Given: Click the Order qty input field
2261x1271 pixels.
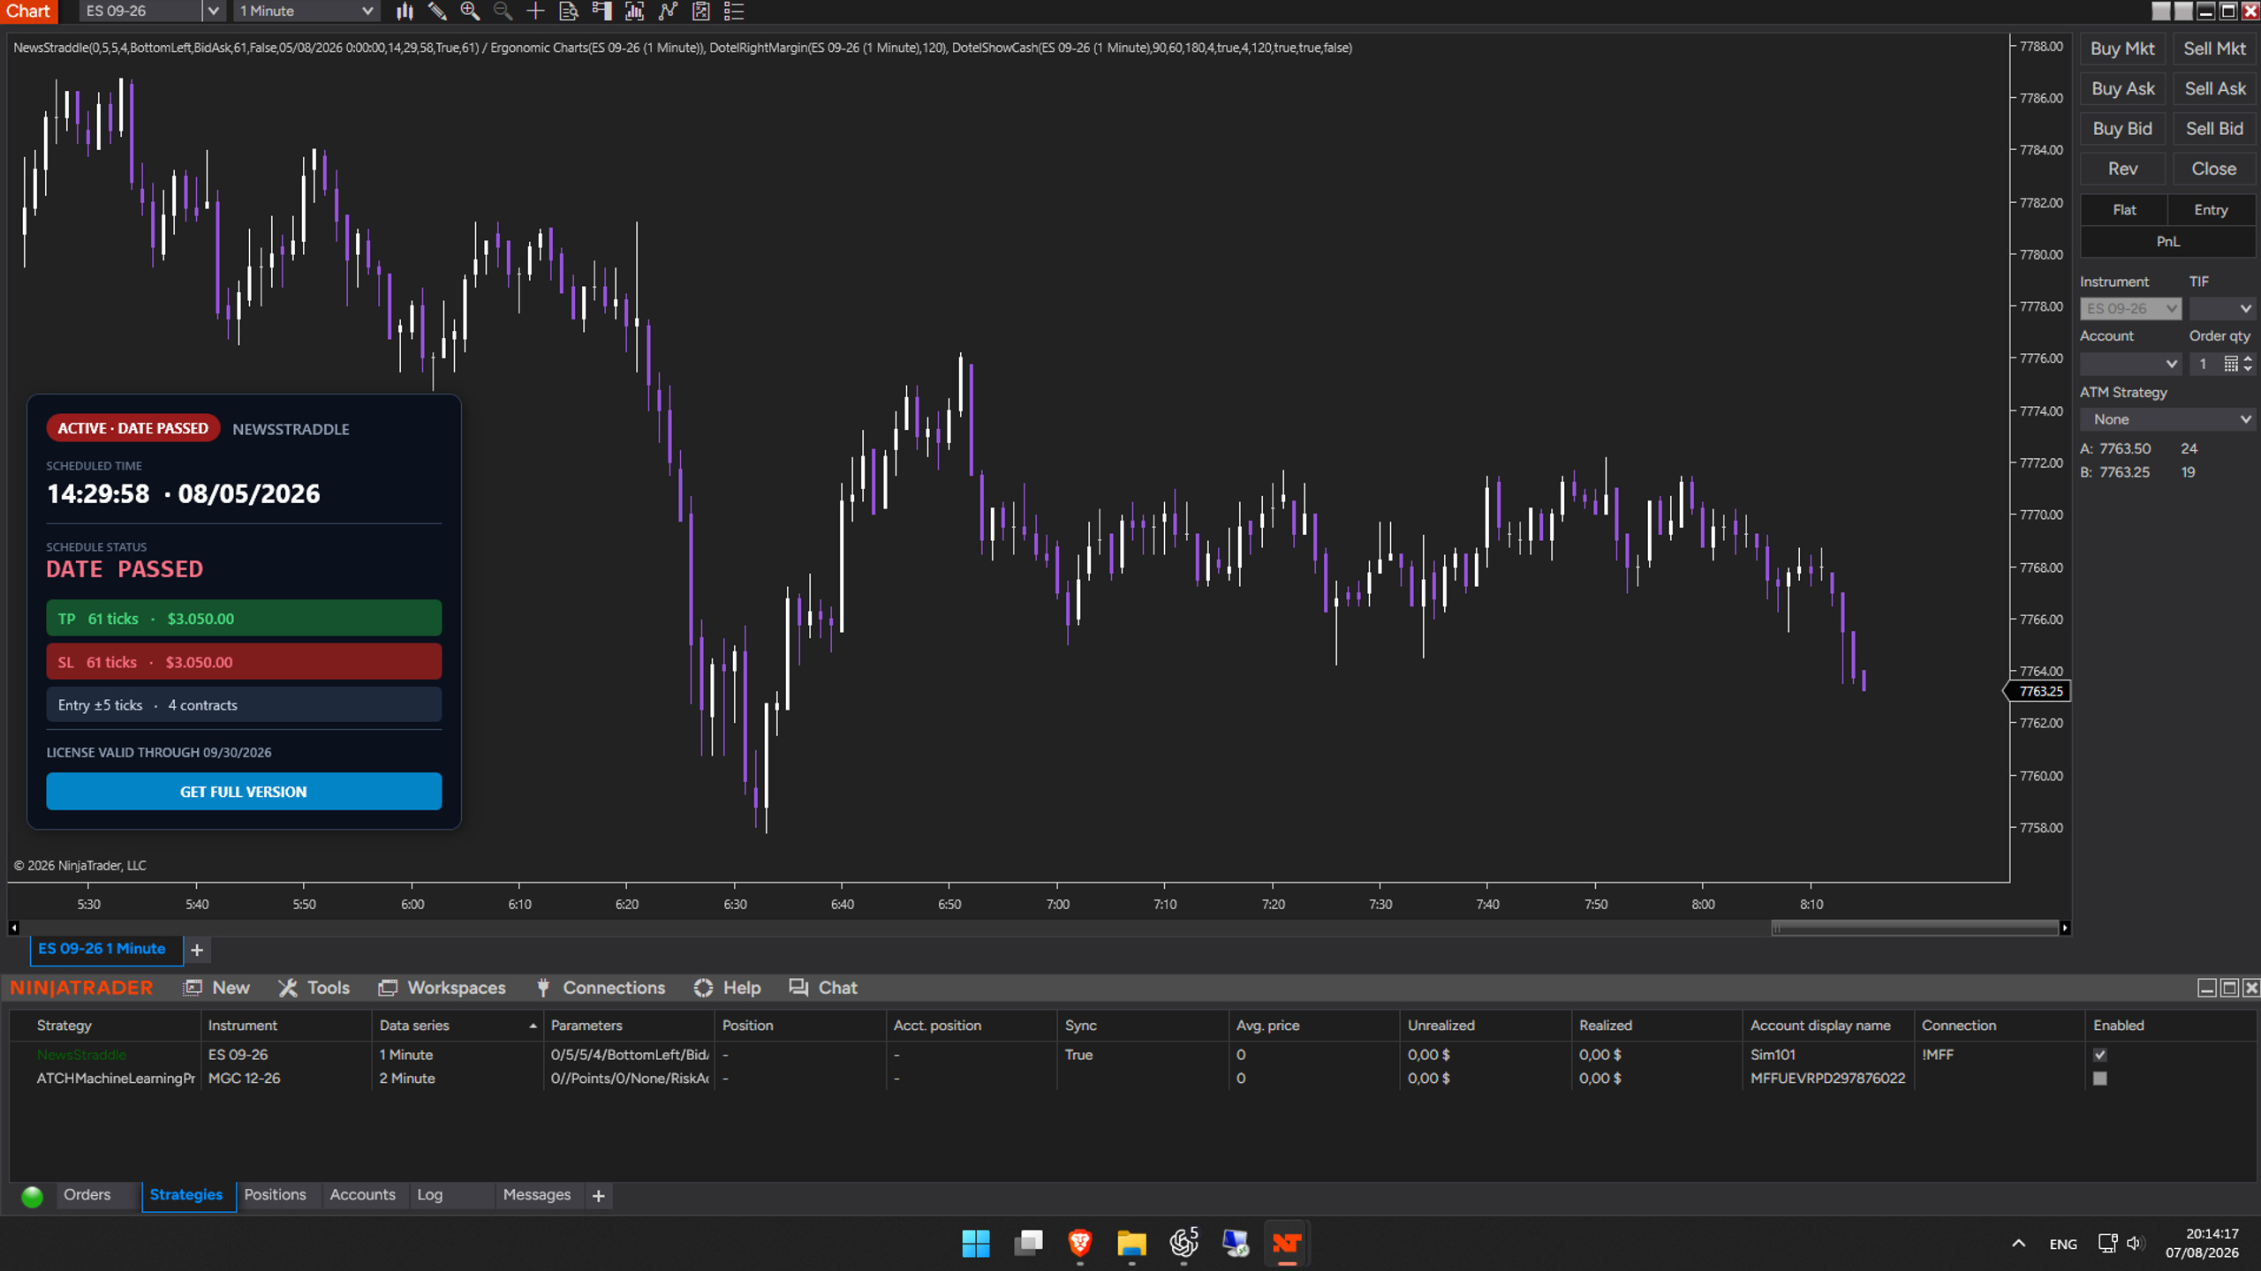Looking at the screenshot, I should [2205, 364].
